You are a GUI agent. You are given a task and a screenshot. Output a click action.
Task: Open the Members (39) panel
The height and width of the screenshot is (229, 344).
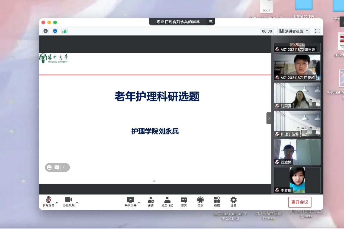pos(167,202)
